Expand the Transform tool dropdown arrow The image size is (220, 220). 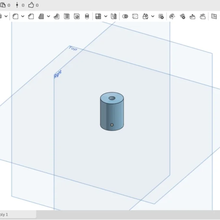coord(153,16)
